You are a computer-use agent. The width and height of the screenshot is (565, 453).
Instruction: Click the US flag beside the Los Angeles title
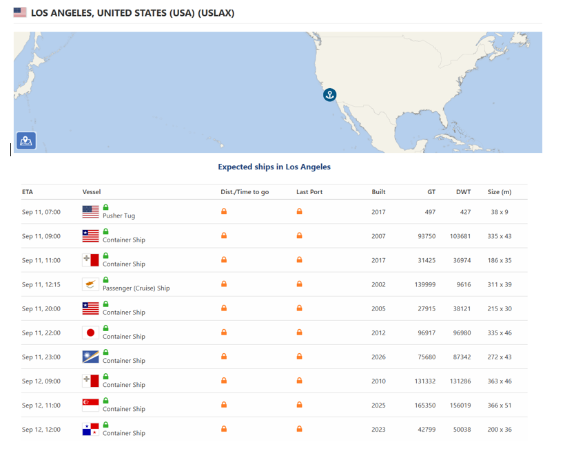20,12
